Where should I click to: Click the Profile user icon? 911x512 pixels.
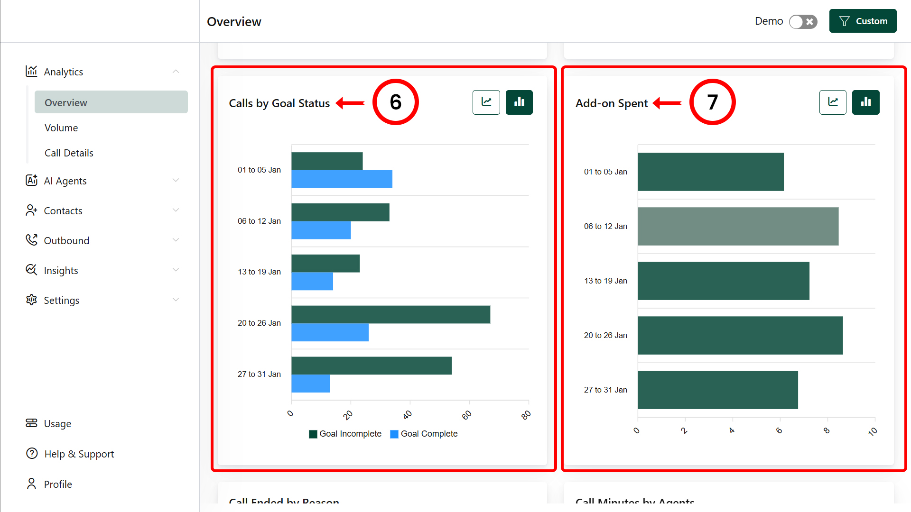coord(31,484)
